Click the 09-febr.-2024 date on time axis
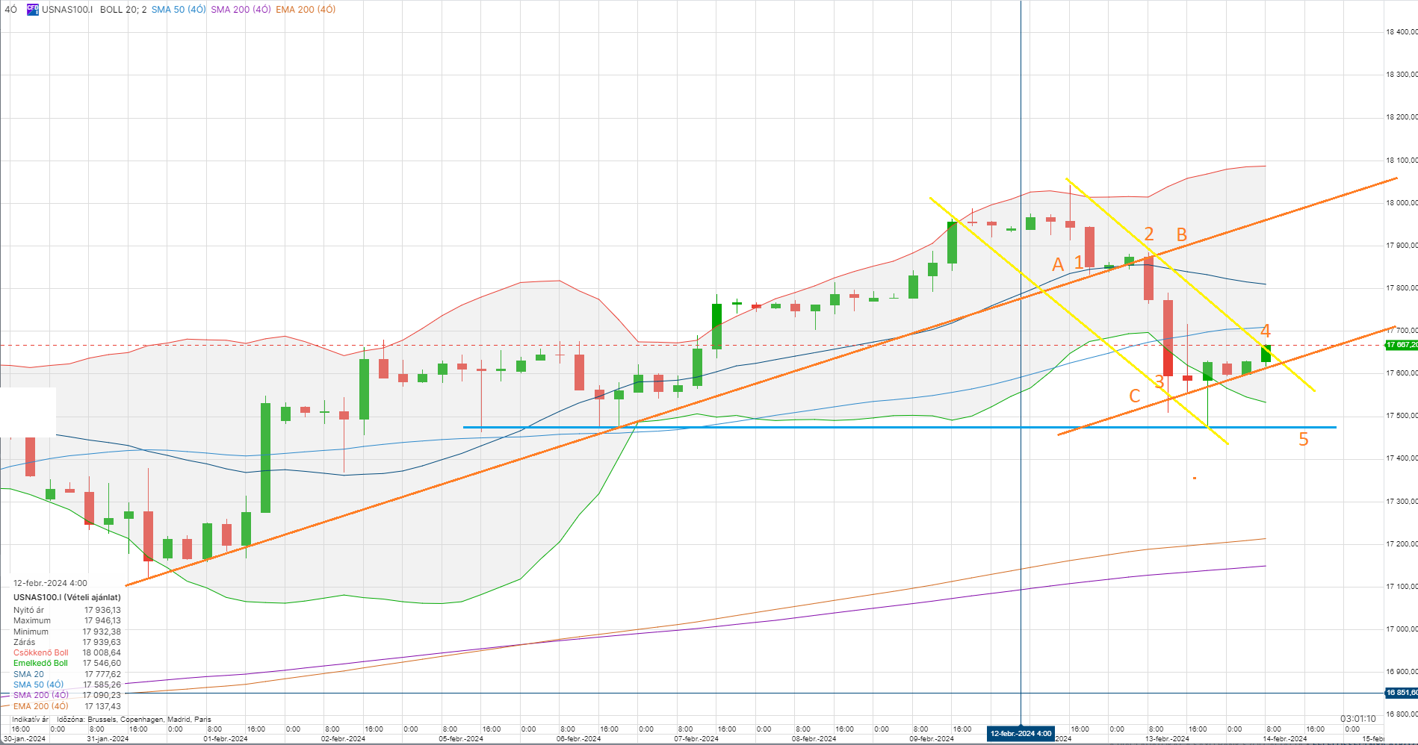This screenshot has height=745, width=1418. 932,739
